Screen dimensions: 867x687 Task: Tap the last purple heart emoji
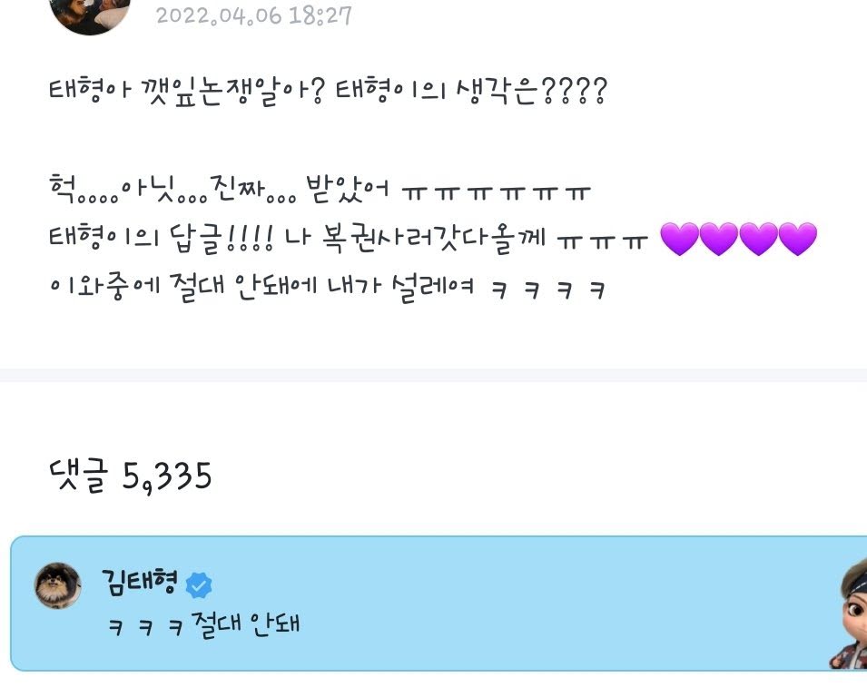[x=798, y=239]
